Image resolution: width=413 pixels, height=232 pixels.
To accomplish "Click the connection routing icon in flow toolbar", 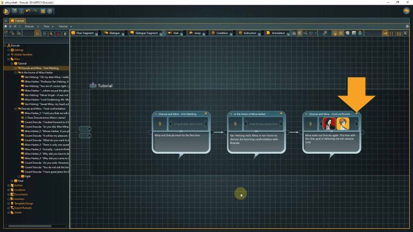I will click(305, 33).
